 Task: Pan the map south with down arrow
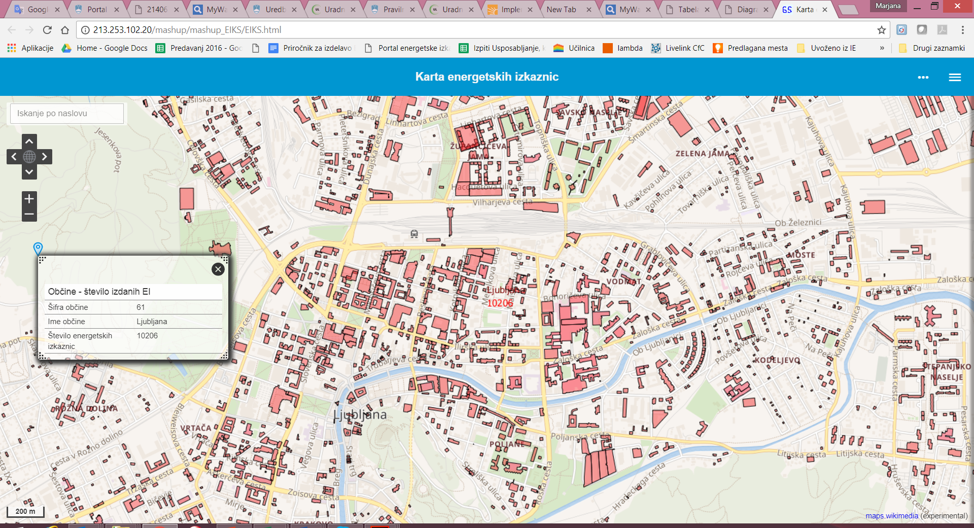(x=29, y=172)
